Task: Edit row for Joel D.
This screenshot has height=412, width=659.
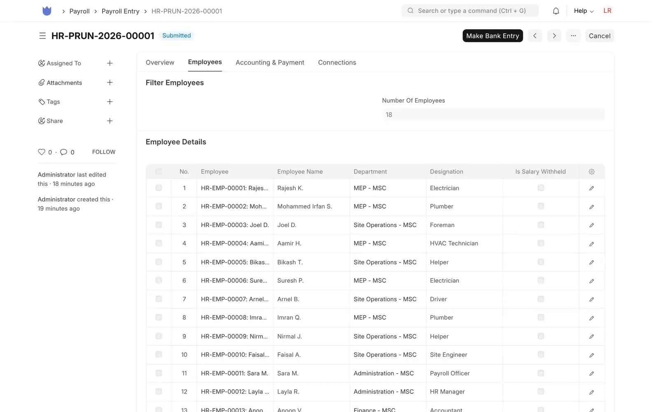Action: (x=591, y=225)
